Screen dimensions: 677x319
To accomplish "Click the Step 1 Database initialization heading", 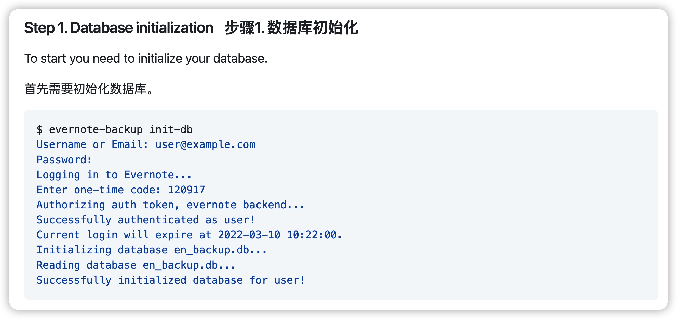I will [x=118, y=28].
